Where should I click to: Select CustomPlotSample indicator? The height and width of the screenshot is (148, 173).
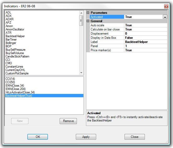coord(17,73)
